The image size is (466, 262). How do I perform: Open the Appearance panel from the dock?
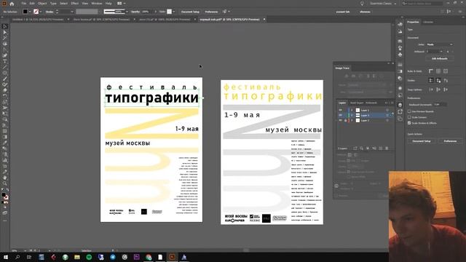(x=400, y=88)
